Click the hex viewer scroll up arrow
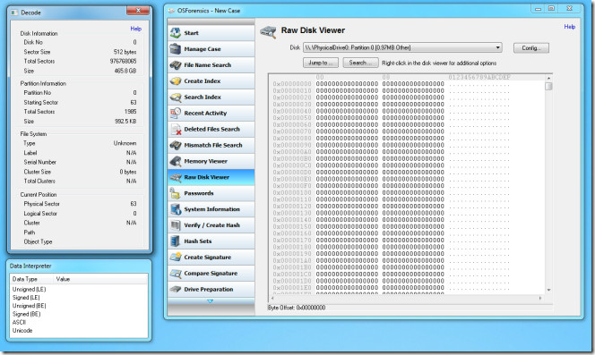 [548, 78]
